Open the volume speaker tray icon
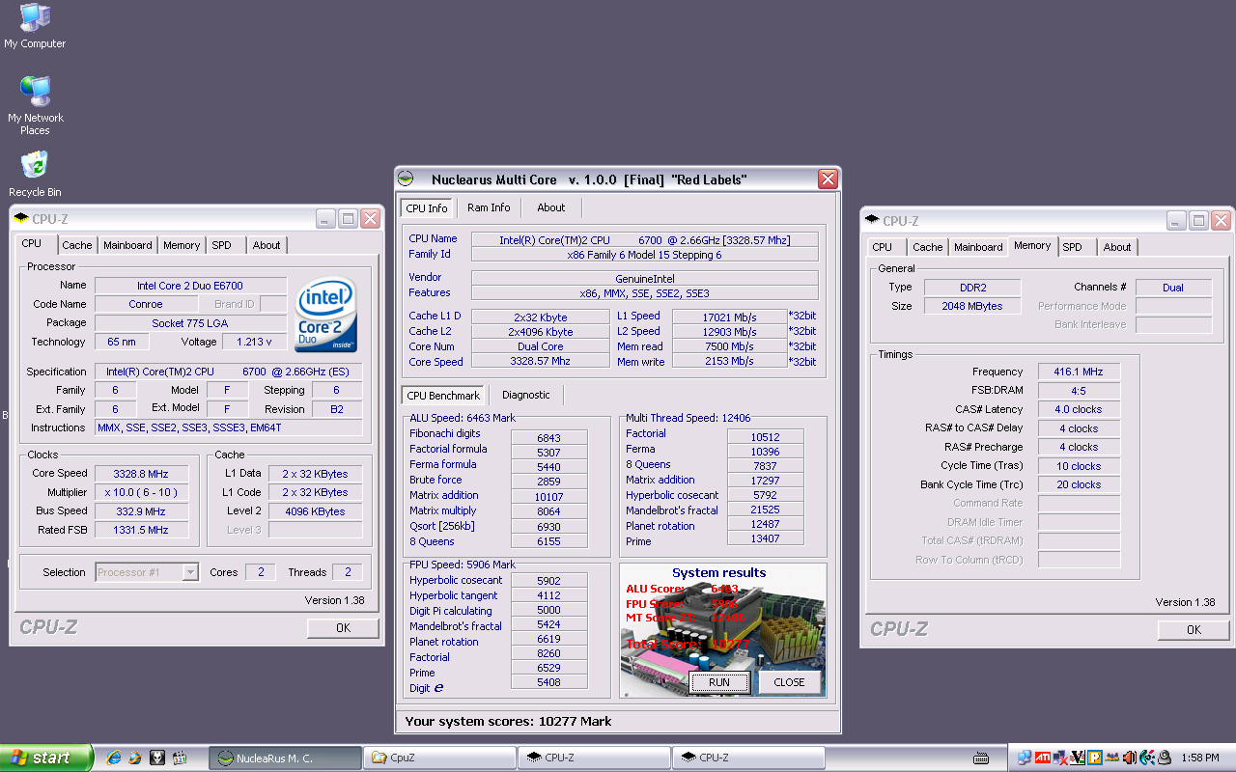Screen dimensions: 1236x772 coord(1129,758)
